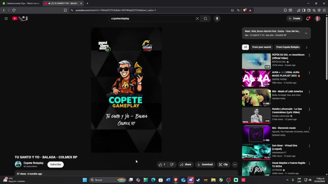
Task: Bookmark this page
Action: (65, 10)
